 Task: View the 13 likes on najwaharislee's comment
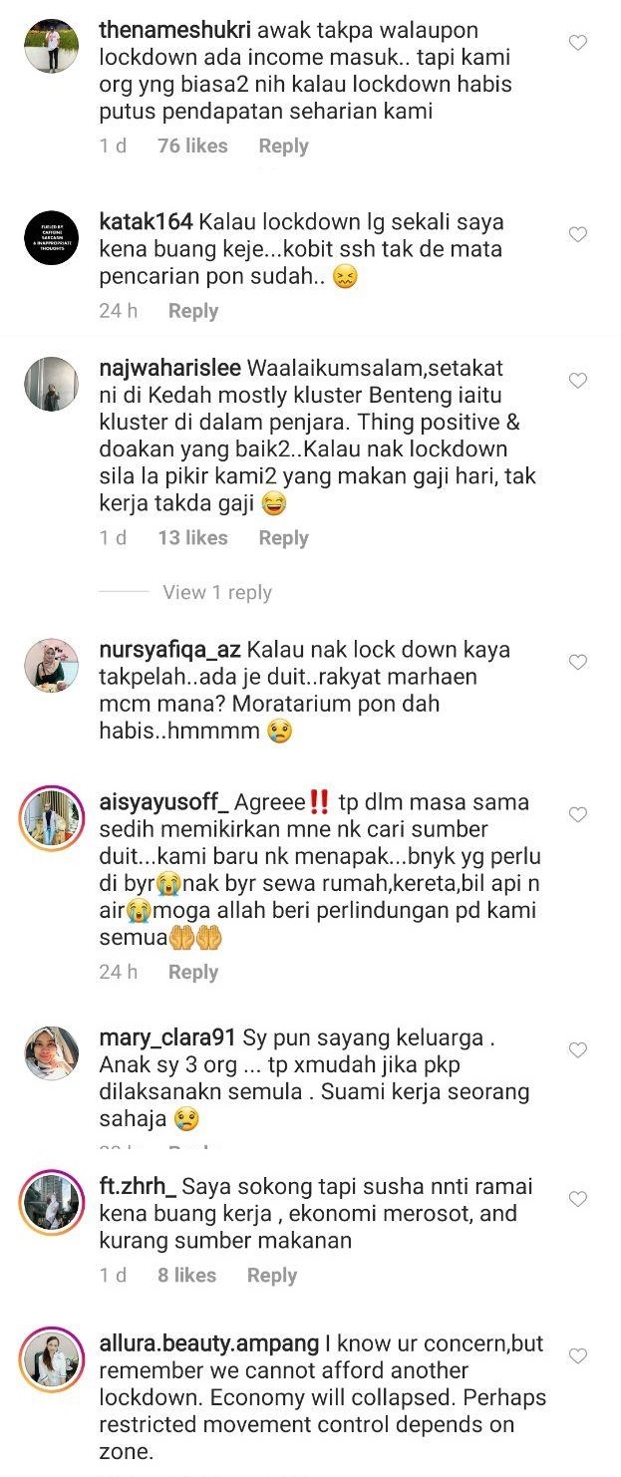point(192,538)
